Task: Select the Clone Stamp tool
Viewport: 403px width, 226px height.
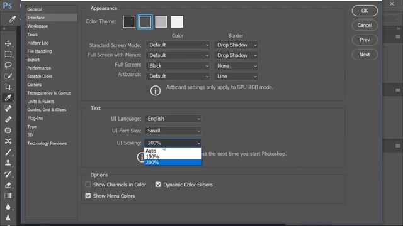Action: click(8, 163)
